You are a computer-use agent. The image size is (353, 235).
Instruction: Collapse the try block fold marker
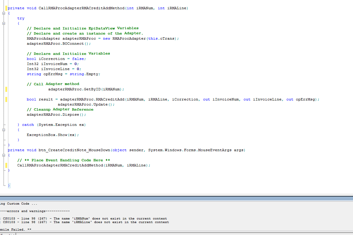[x=4, y=24]
